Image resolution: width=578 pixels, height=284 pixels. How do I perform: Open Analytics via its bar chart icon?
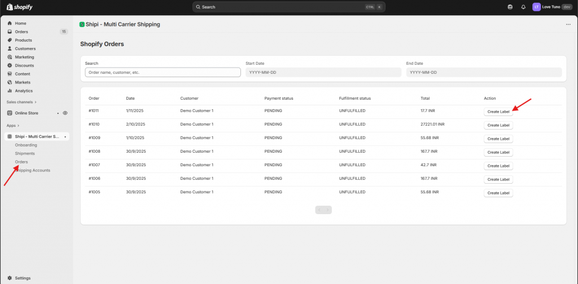[10, 91]
